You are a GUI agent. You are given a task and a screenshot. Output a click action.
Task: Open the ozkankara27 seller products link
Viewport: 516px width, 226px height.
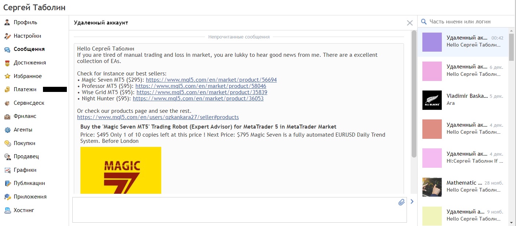click(x=158, y=117)
